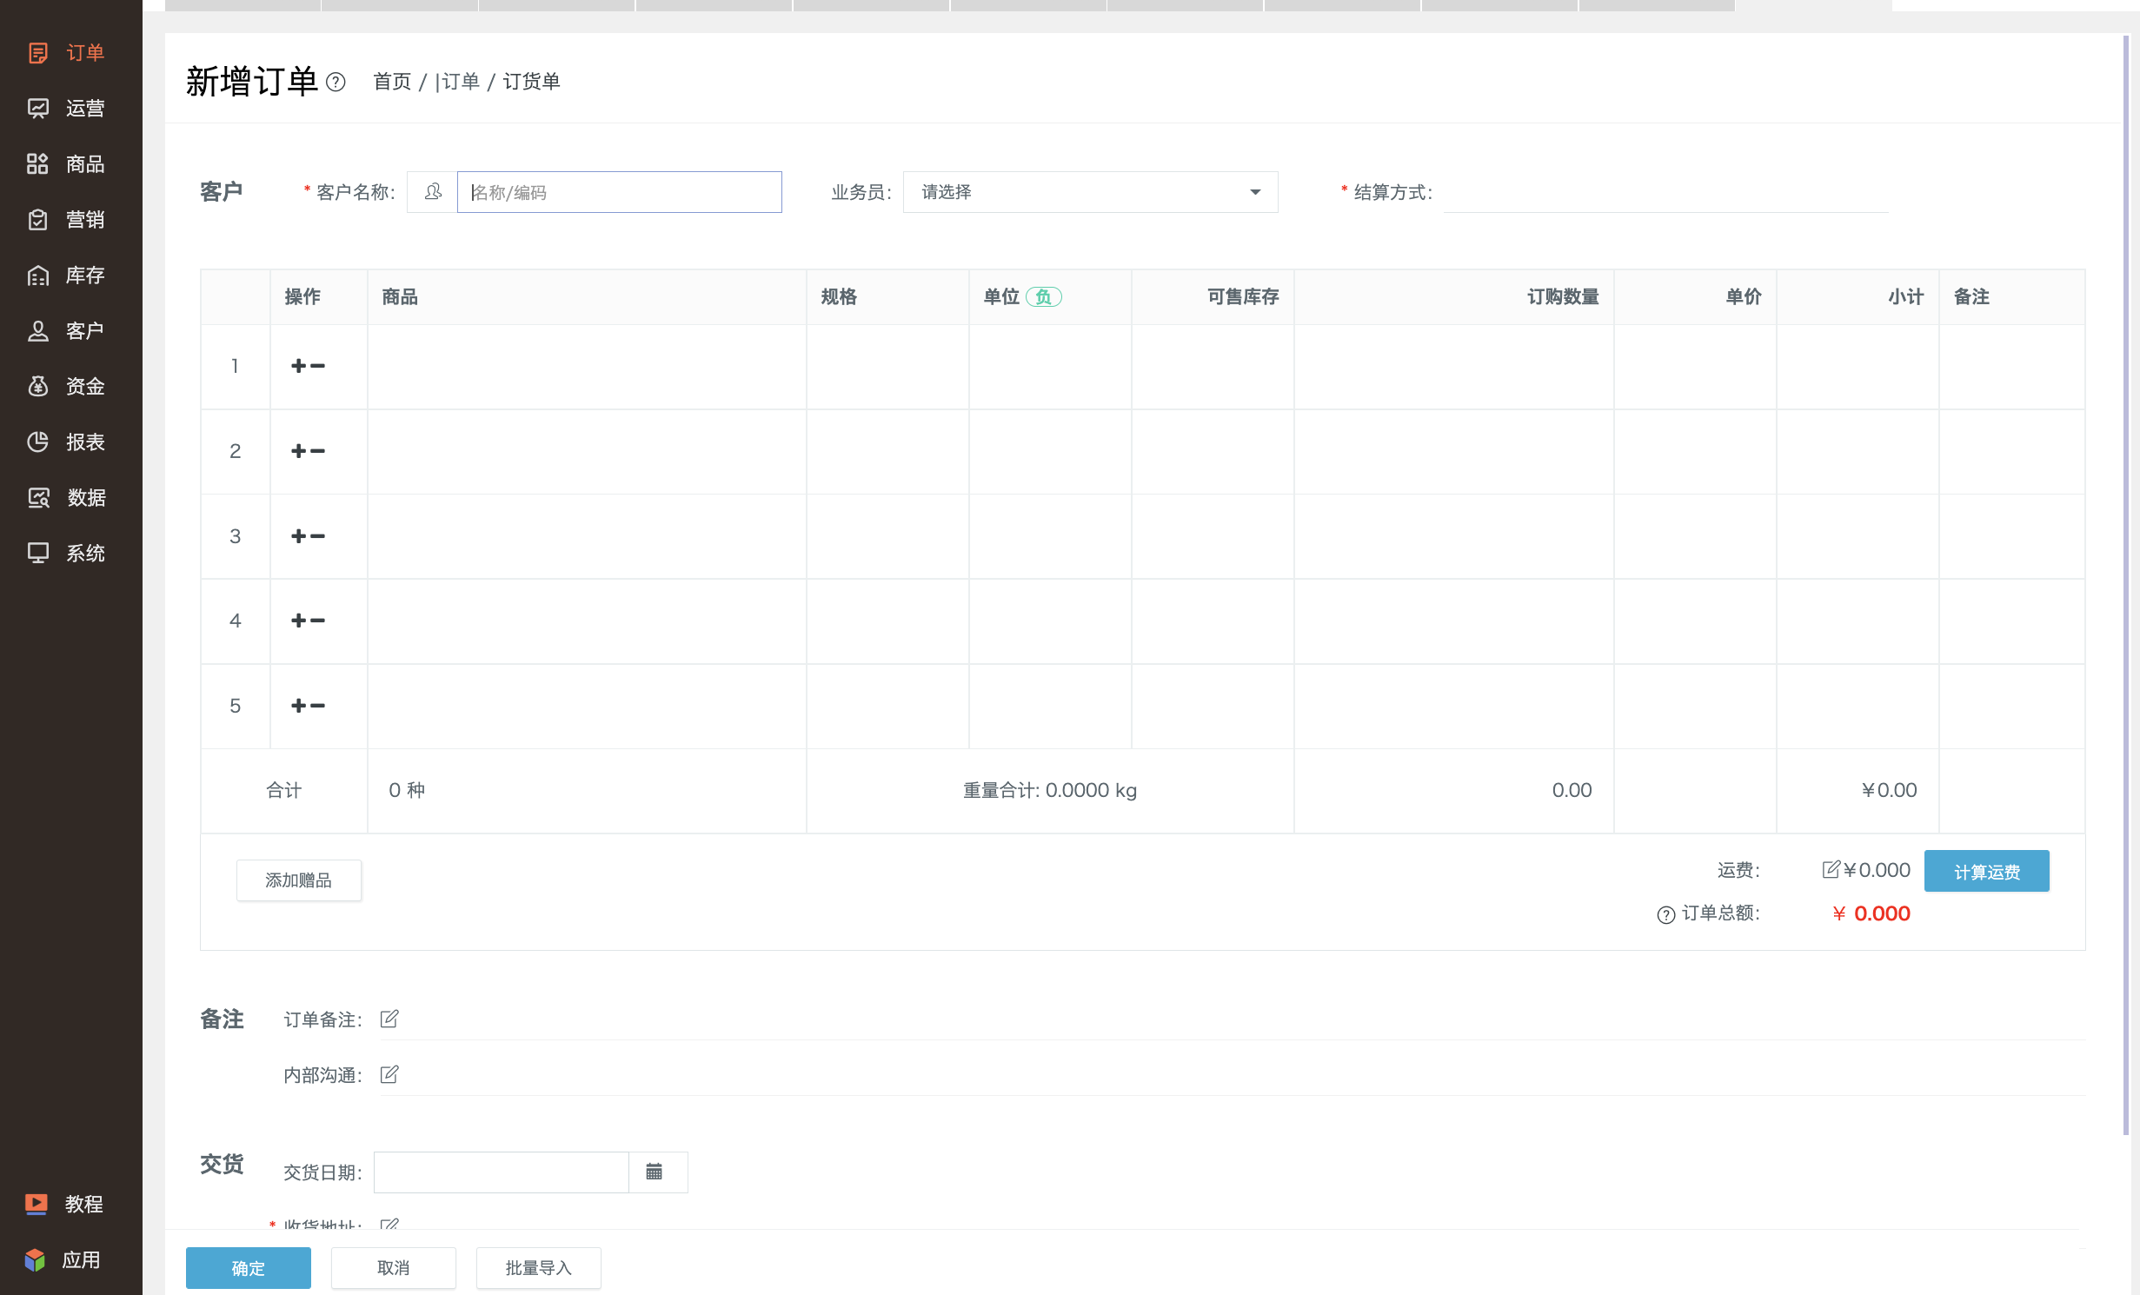
Task: Open the 订单备注 edit icon
Action: [x=389, y=1019]
